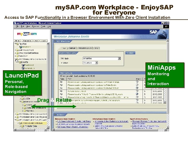
Task: Click the mySAP.com logo
Action: tap(27, 34)
